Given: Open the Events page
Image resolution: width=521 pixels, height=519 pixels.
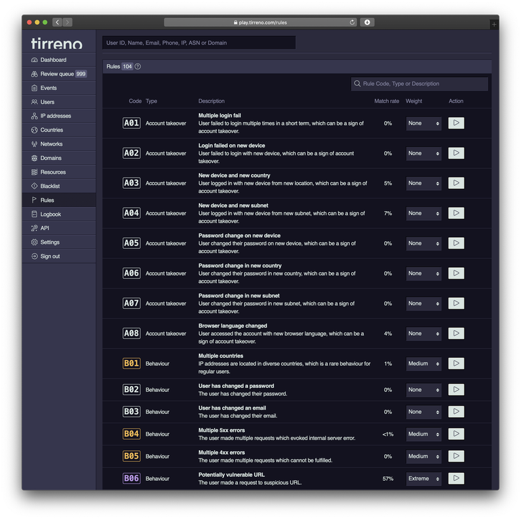Looking at the screenshot, I should pos(59,88).
